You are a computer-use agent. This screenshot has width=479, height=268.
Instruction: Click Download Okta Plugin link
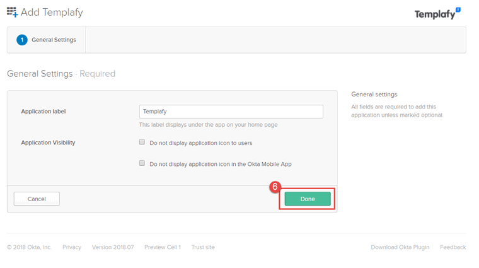[x=400, y=247]
